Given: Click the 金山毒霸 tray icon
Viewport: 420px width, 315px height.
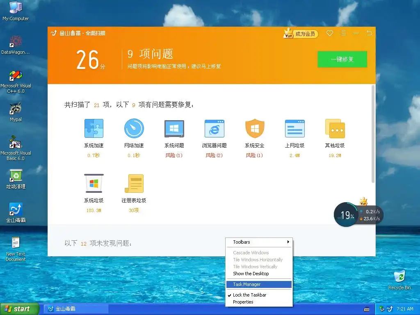Looking at the screenshot, I should click(x=390, y=309).
